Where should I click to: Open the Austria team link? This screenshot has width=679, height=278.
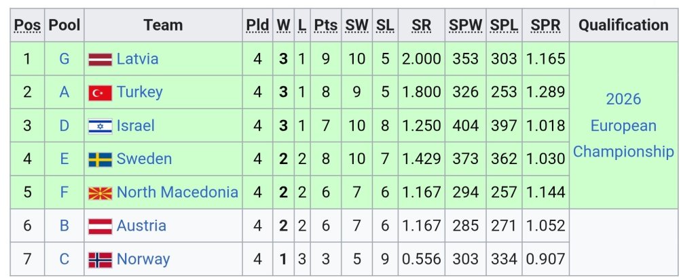(141, 226)
